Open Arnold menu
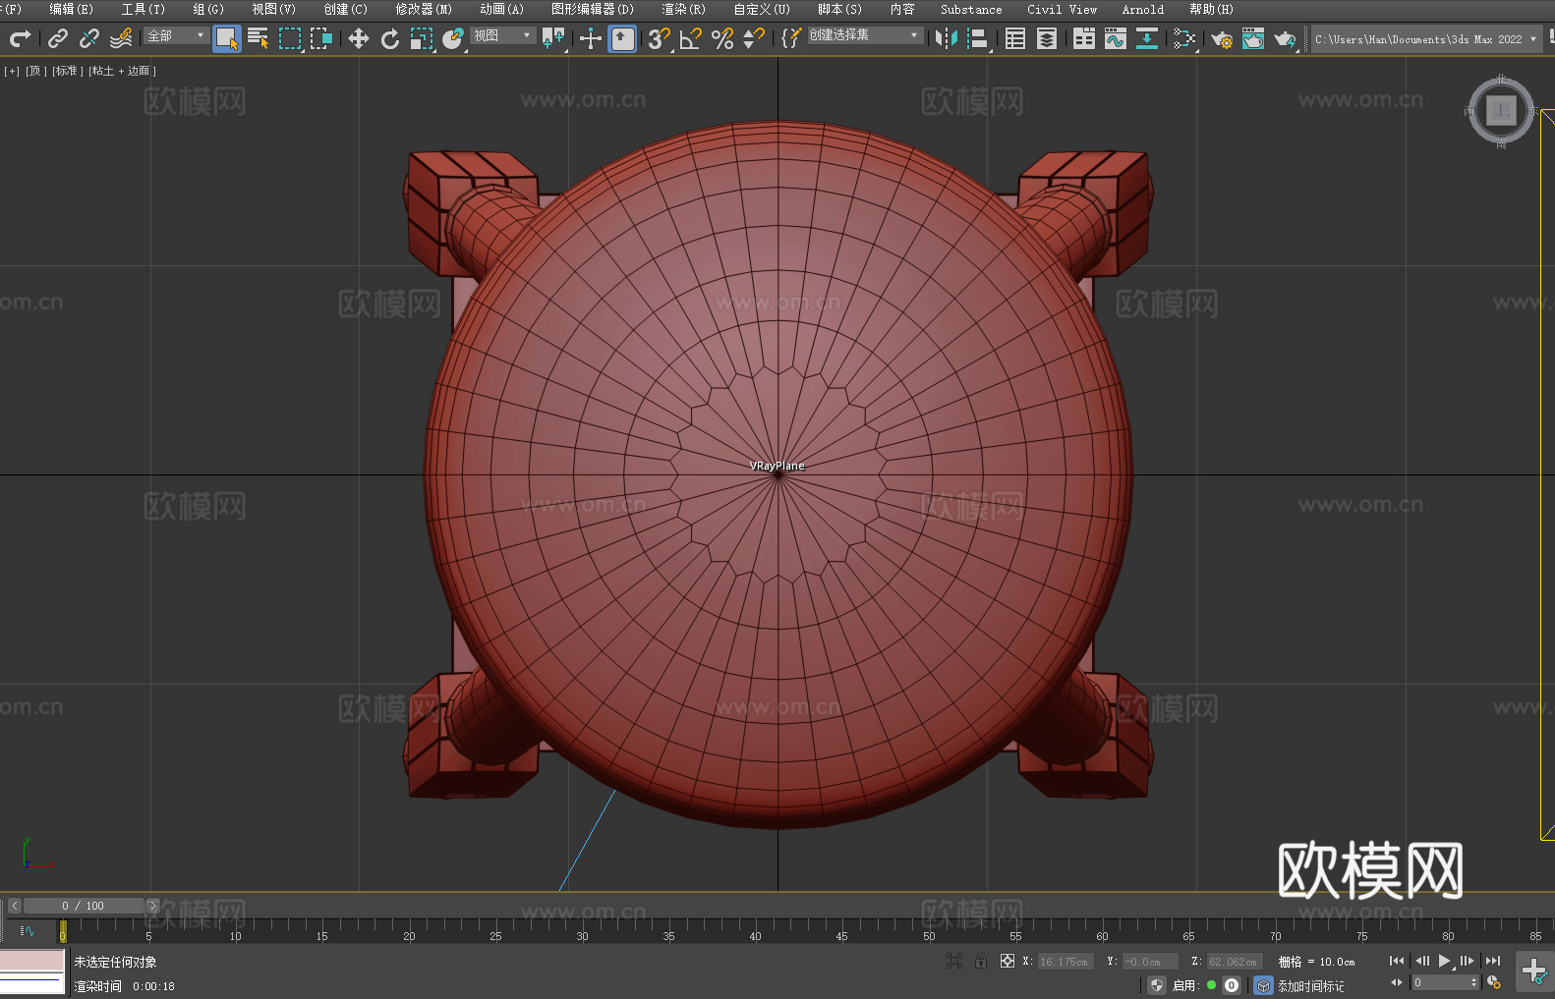The image size is (1555, 999). point(1142,9)
